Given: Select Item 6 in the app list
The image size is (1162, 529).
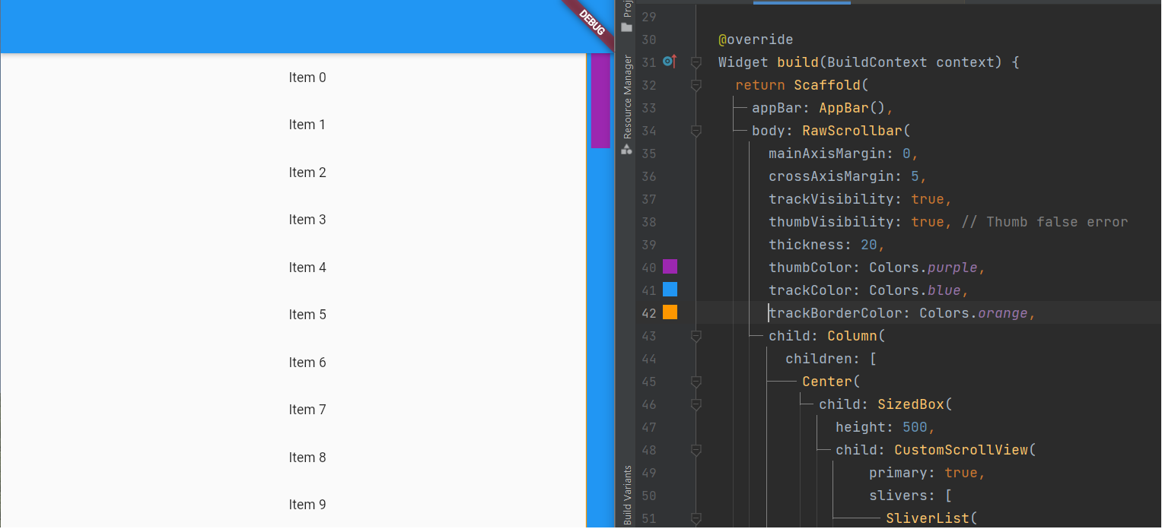Looking at the screenshot, I should [307, 363].
